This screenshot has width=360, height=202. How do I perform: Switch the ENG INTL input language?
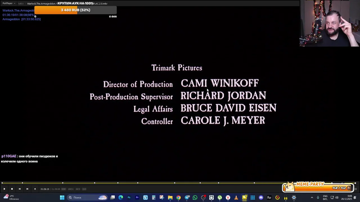point(325,198)
